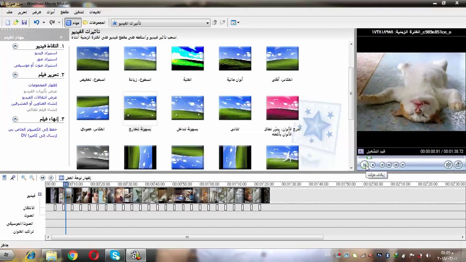The width and height of the screenshot is (466, 262).
Task: Click the Import video link (استيراد فيديو)
Action: pyautogui.click(x=46, y=53)
